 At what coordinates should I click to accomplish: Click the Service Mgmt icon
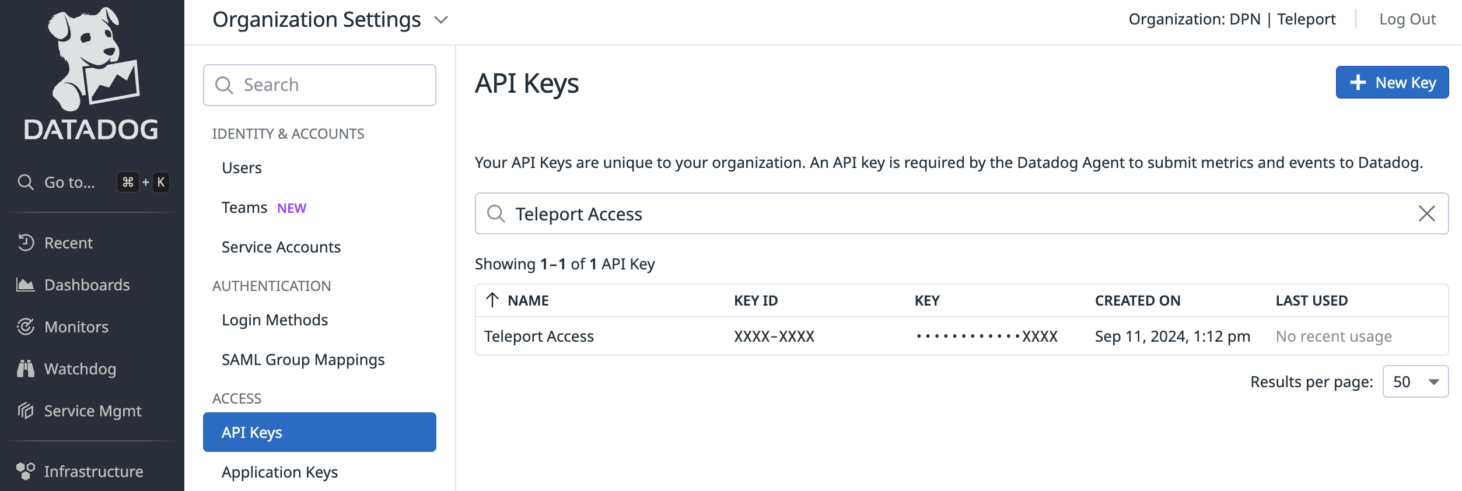click(26, 411)
